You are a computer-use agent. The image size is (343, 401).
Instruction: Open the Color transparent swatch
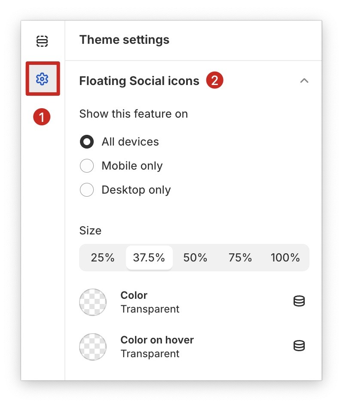click(x=93, y=302)
